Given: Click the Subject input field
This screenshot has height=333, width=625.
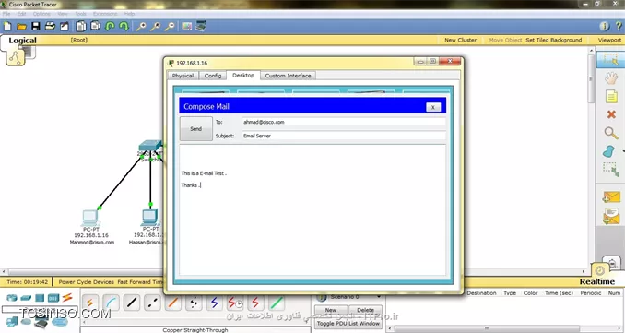Looking at the screenshot, I should [x=344, y=136].
